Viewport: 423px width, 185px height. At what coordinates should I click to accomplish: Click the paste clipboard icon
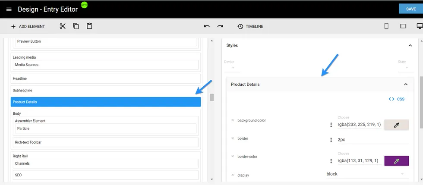pyautogui.click(x=89, y=26)
